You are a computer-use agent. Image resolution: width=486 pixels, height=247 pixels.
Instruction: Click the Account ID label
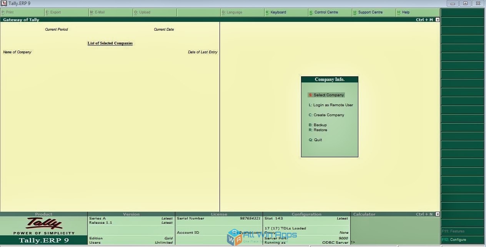click(x=188, y=232)
